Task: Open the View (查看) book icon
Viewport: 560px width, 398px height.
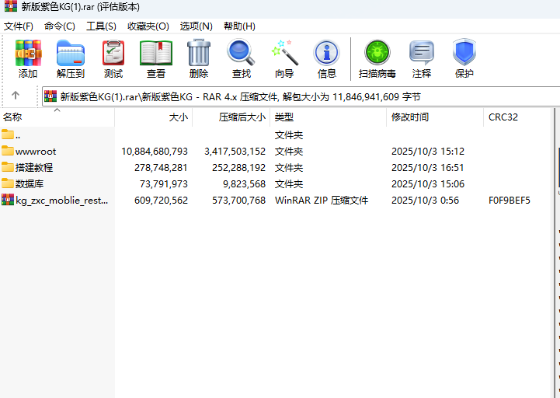Action: tap(156, 59)
